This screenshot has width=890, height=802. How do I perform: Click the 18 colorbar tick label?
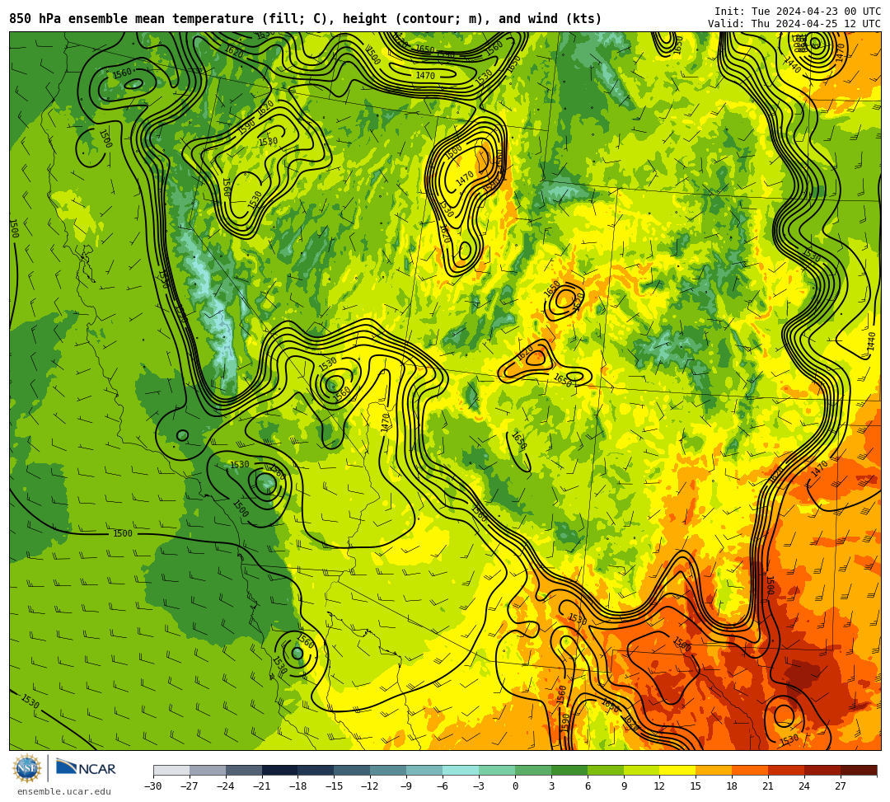733,786
